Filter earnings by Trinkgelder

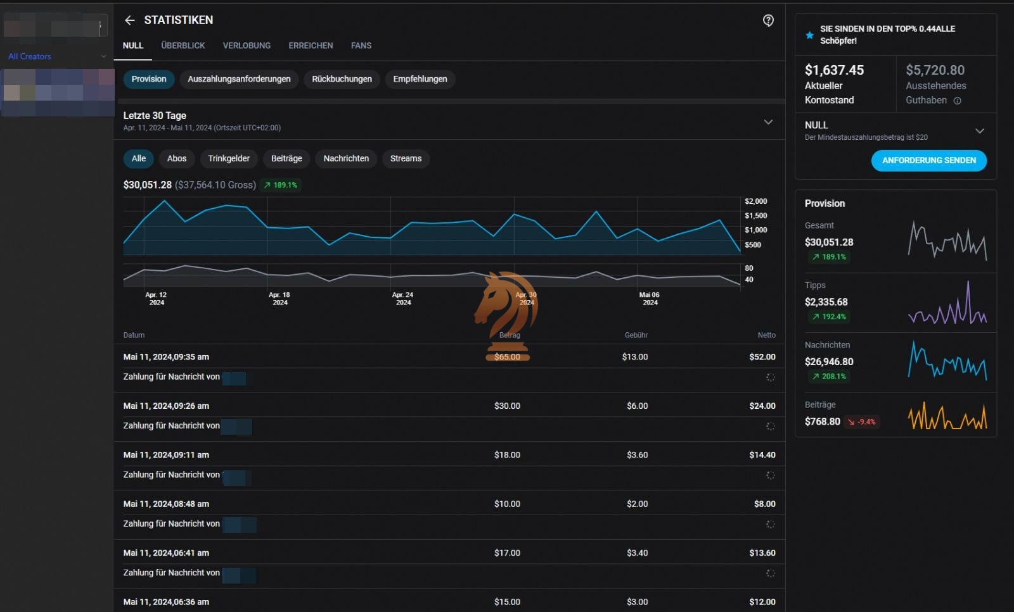click(x=228, y=159)
